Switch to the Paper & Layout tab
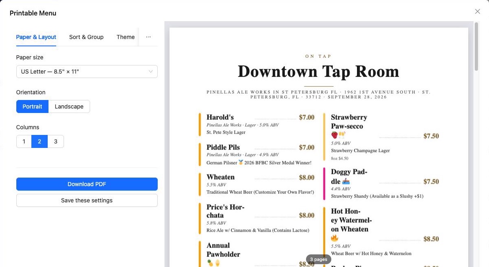The height and width of the screenshot is (267, 489). (36, 37)
